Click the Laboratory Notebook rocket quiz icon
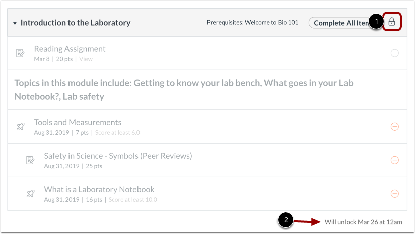Image resolution: width=415 pixels, height=234 pixels. pyautogui.click(x=30, y=194)
